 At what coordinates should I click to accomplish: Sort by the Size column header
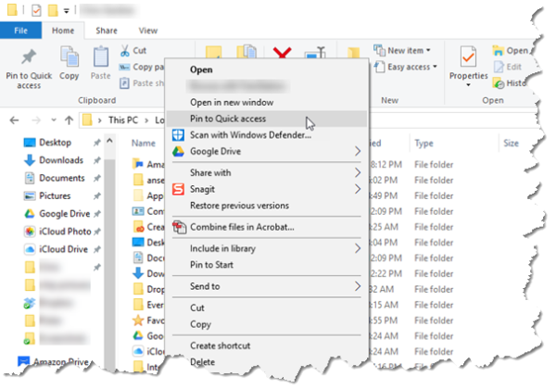(x=511, y=144)
